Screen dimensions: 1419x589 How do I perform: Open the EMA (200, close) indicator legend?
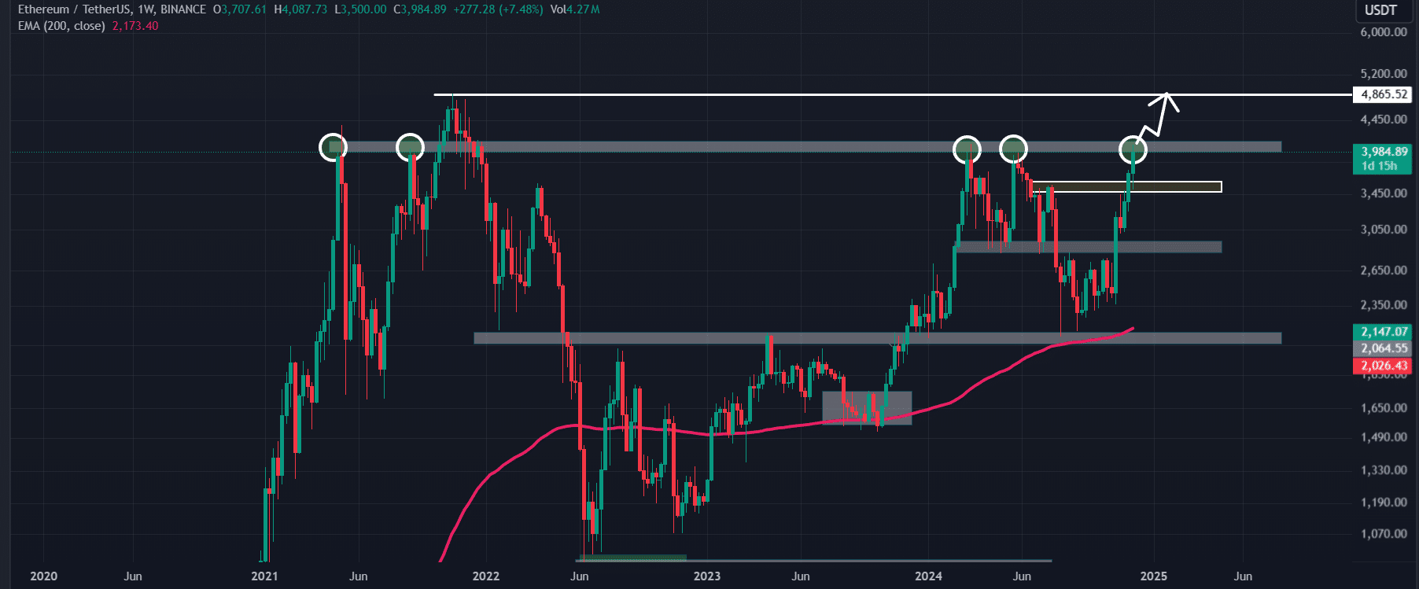[x=61, y=26]
